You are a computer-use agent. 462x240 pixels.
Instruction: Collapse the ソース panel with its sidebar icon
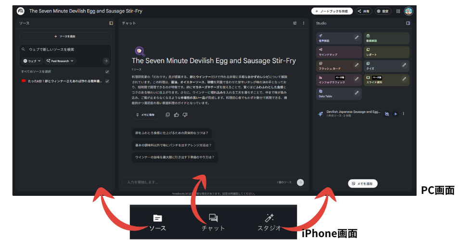[111, 23]
